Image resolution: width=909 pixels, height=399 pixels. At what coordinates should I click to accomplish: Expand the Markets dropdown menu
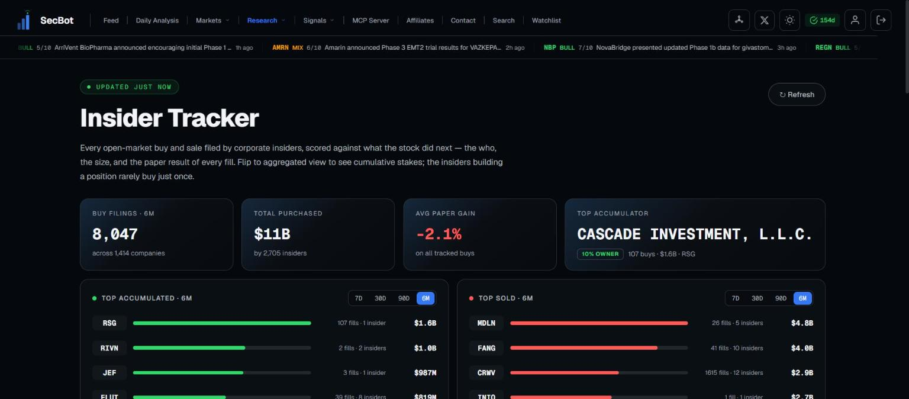click(x=212, y=20)
